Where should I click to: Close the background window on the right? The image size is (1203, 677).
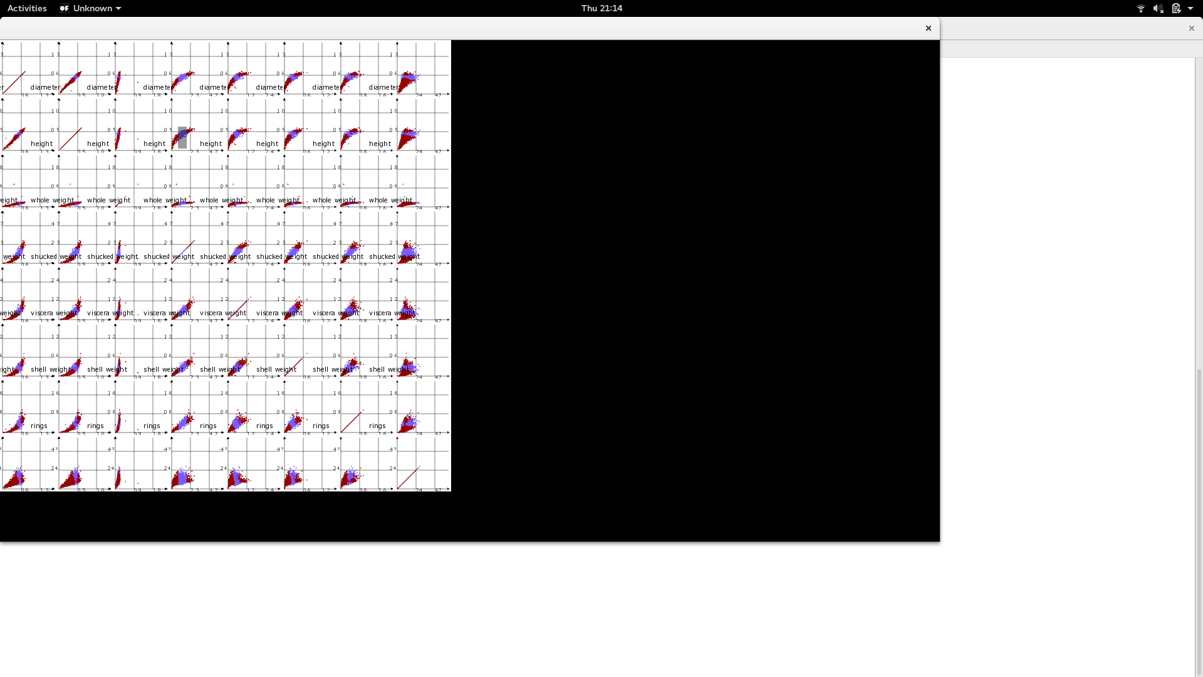(1191, 28)
